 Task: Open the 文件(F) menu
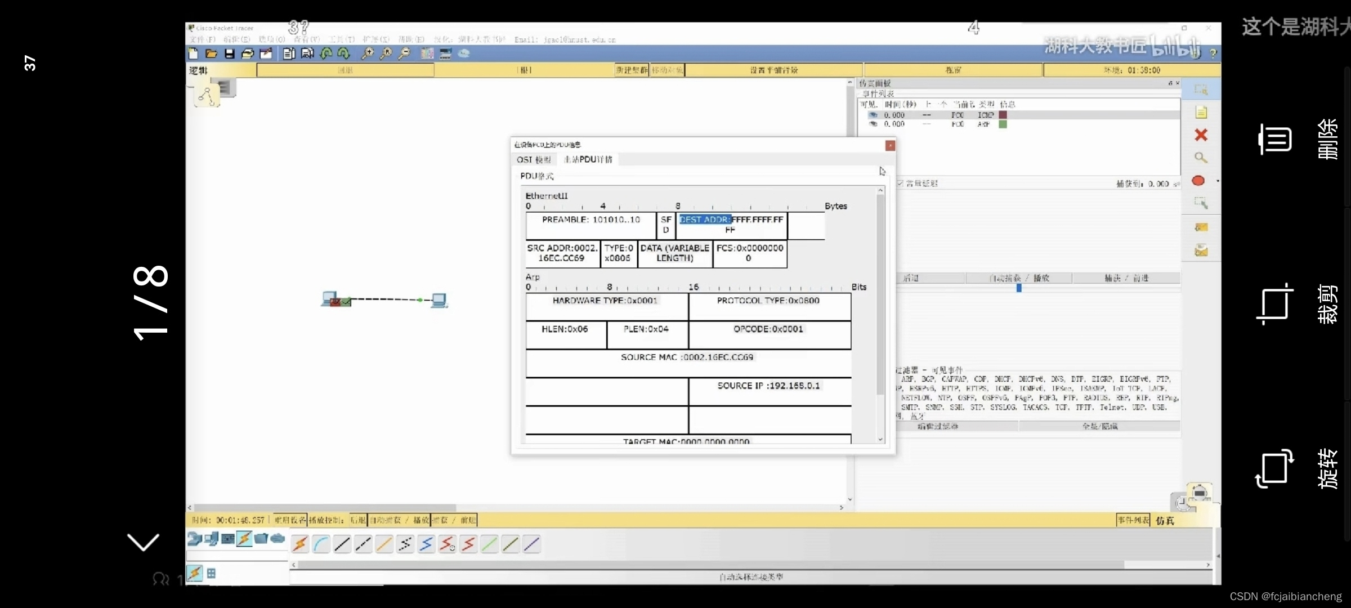point(203,39)
